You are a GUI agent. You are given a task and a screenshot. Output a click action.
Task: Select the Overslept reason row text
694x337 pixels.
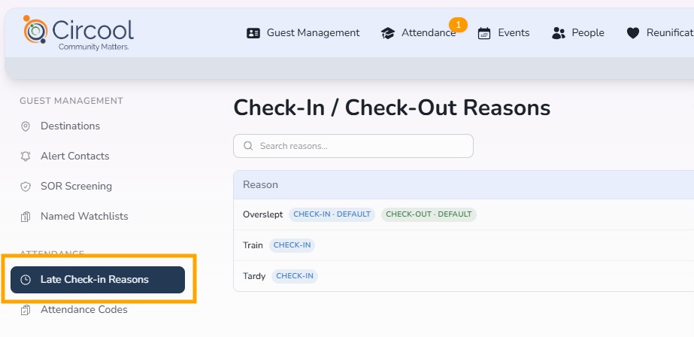tap(263, 214)
